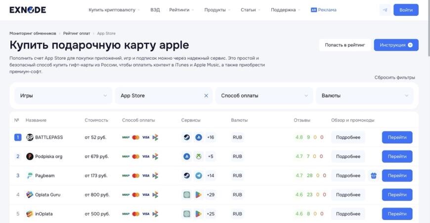The width and height of the screenshot is (430, 223).
Task: Open the promo gift icon in the Paybeam row
Action: (374, 176)
